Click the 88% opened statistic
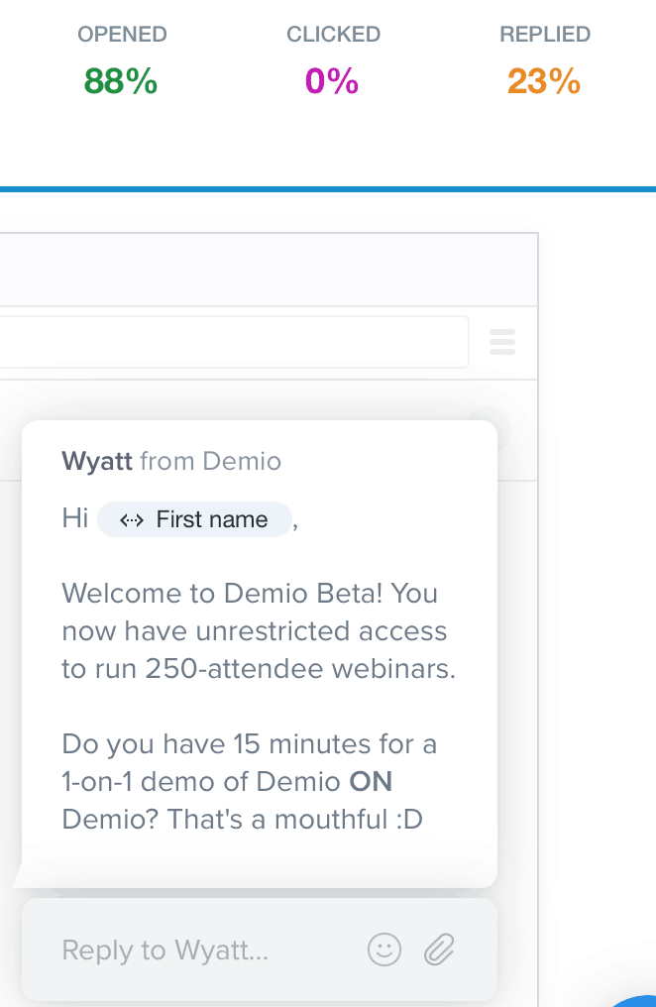Screen dimensions: 656x1007 tap(121, 81)
